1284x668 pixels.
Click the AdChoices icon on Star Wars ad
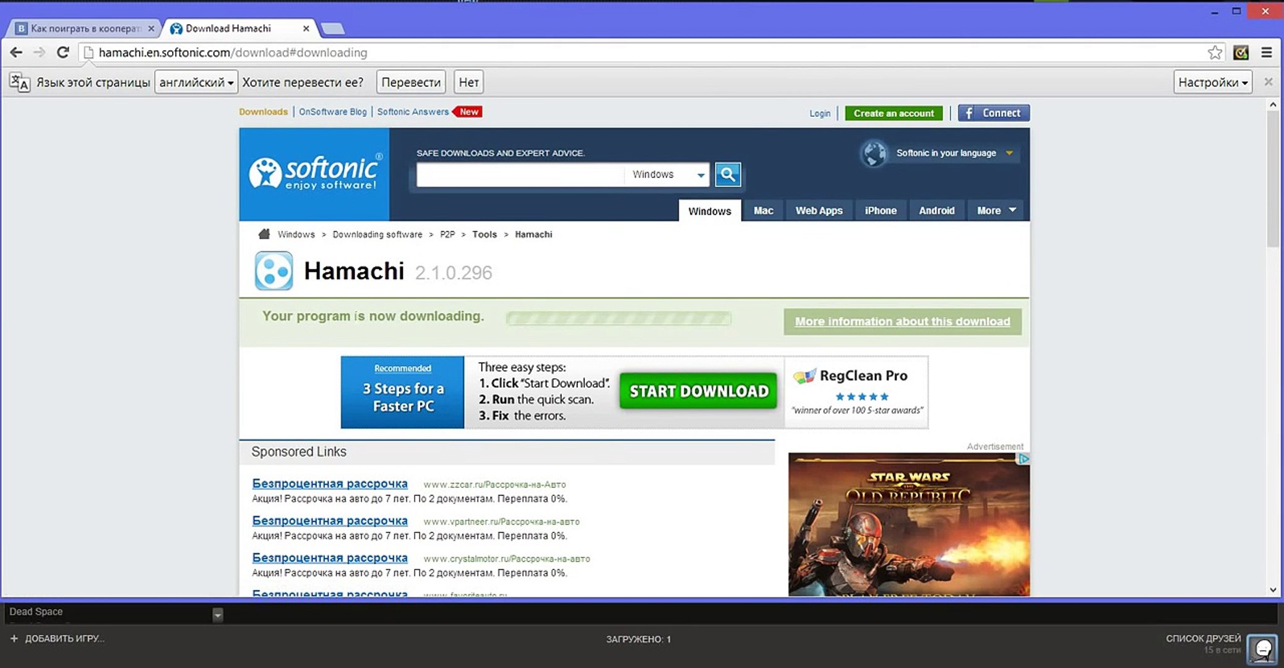(1023, 459)
